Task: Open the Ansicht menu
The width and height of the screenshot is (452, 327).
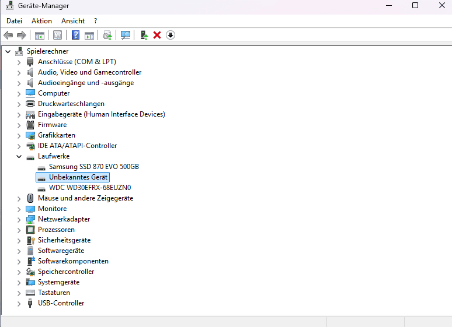Action: (x=73, y=21)
